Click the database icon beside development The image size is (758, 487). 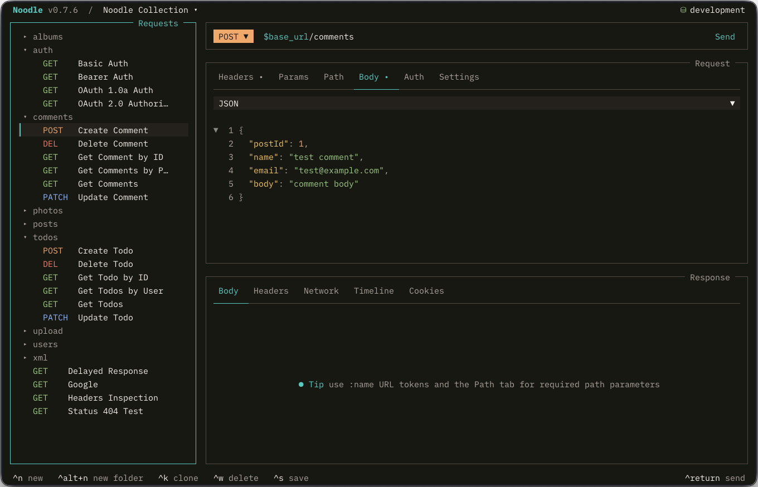click(683, 10)
